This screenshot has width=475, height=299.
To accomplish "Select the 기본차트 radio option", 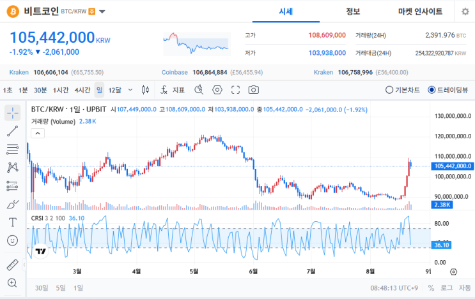I will 403,90.
